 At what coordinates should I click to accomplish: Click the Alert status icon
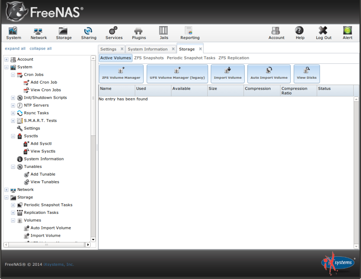pyautogui.click(x=347, y=33)
